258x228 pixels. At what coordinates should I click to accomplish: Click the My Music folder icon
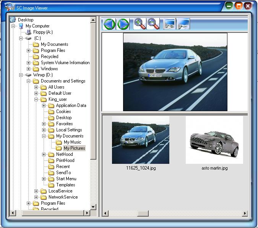[x=59, y=142]
